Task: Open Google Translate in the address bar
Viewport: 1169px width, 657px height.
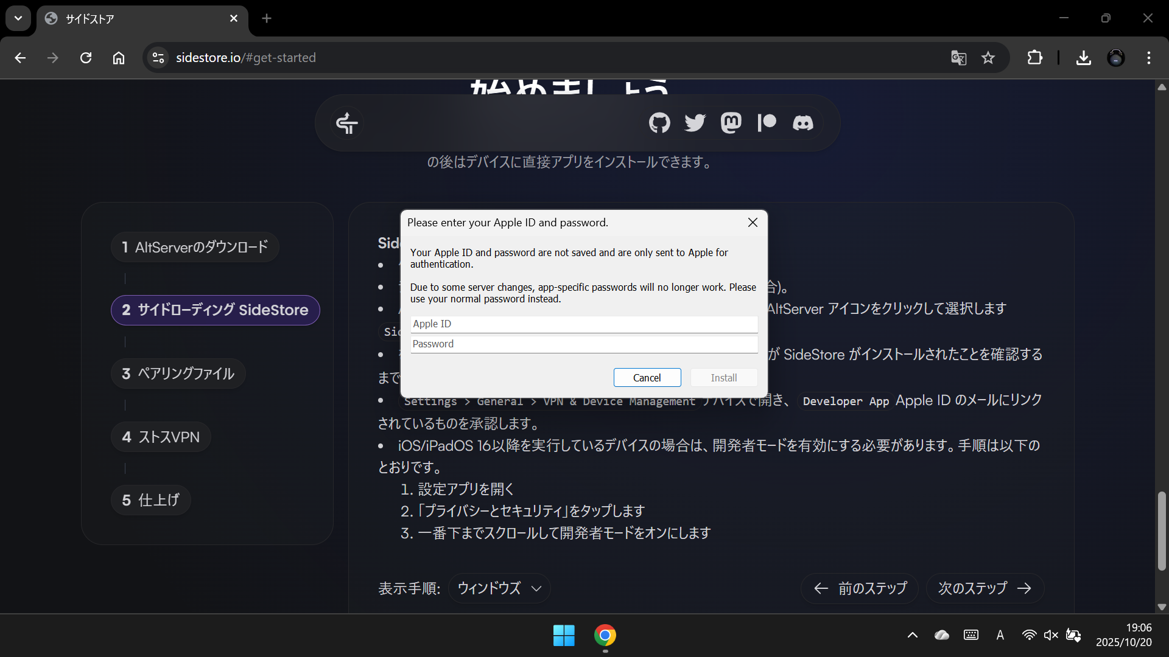Action: (958, 58)
